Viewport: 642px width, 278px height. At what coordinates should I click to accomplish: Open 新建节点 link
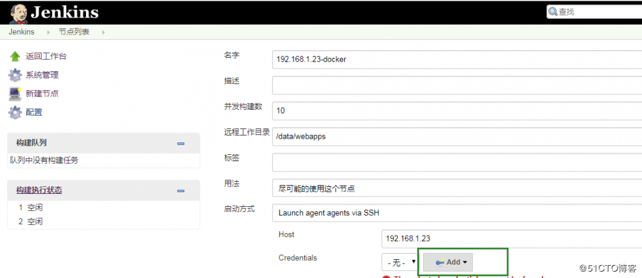42,93
